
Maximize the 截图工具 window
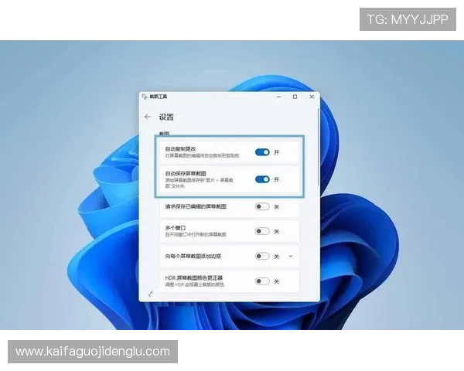295,97
